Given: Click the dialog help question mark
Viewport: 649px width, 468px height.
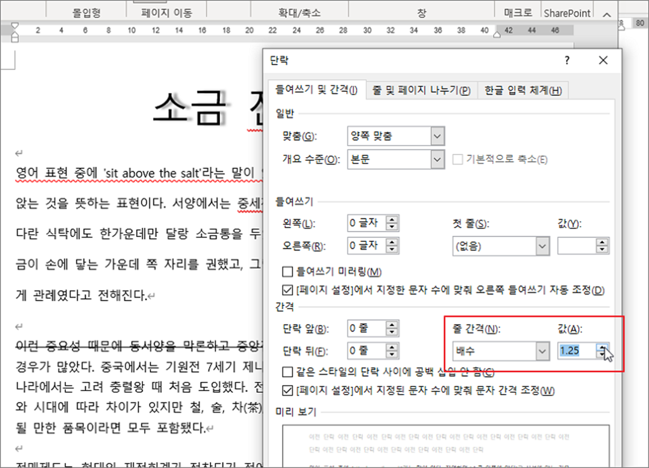Looking at the screenshot, I should (x=567, y=61).
